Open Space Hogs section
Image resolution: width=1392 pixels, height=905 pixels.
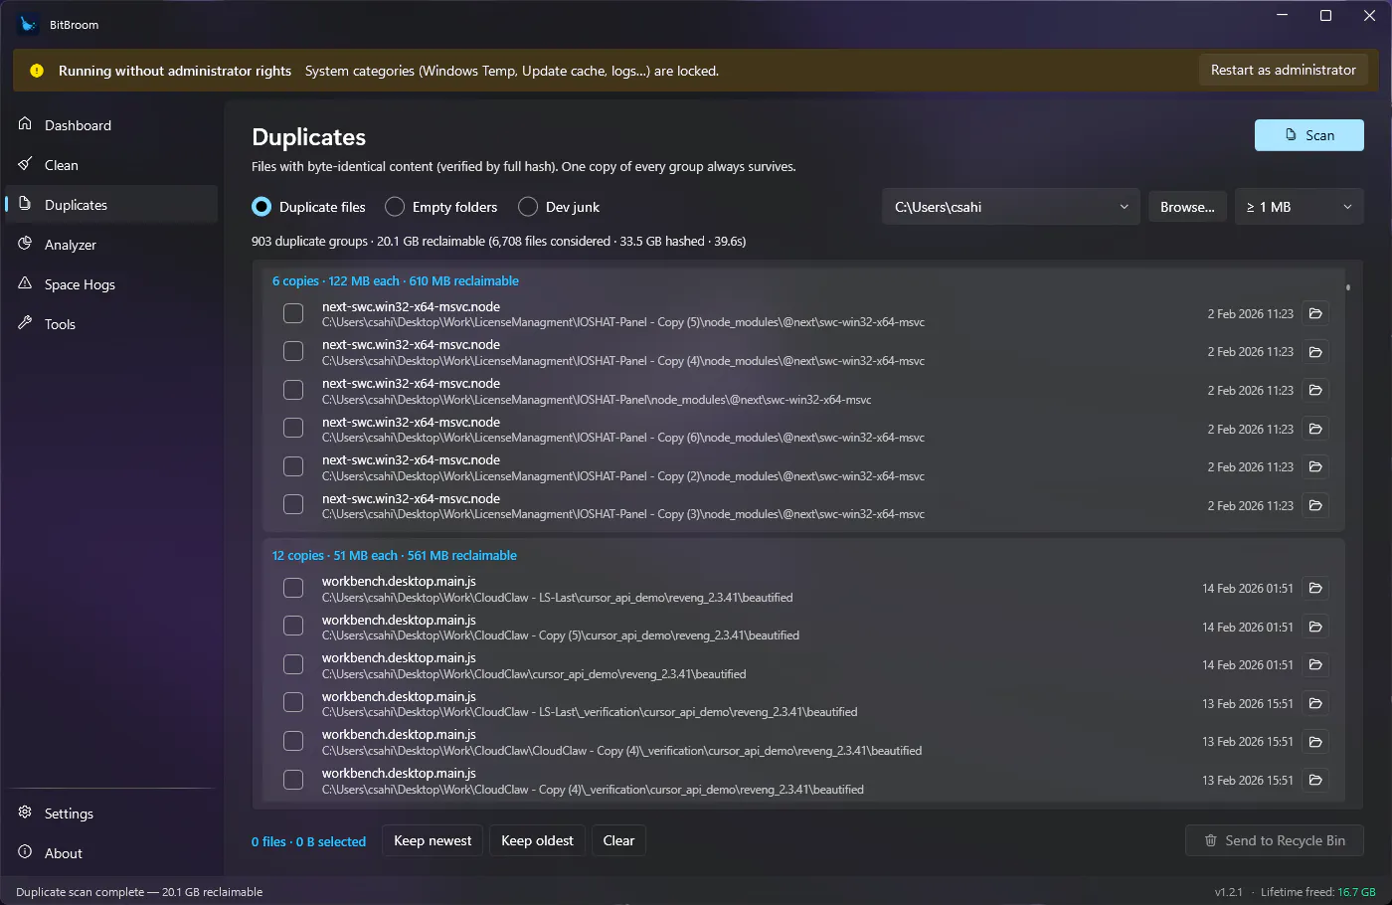[x=111, y=284]
